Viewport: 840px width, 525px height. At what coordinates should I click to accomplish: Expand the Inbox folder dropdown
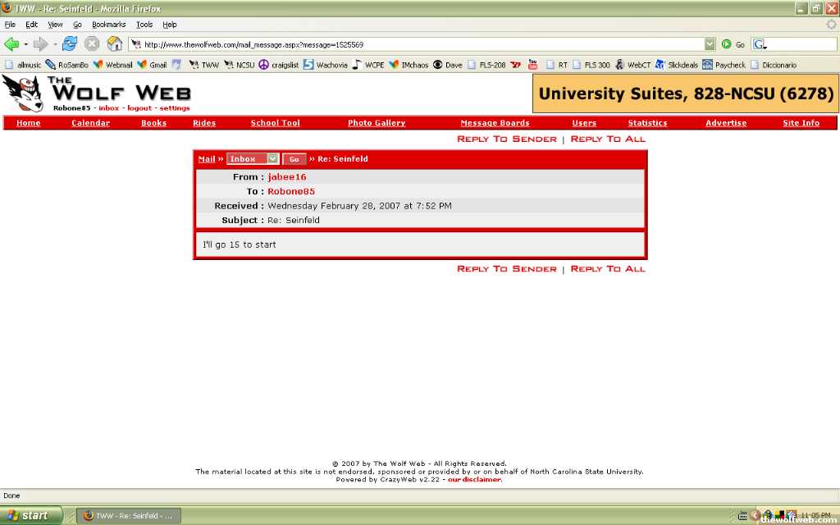[x=273, y=159]
